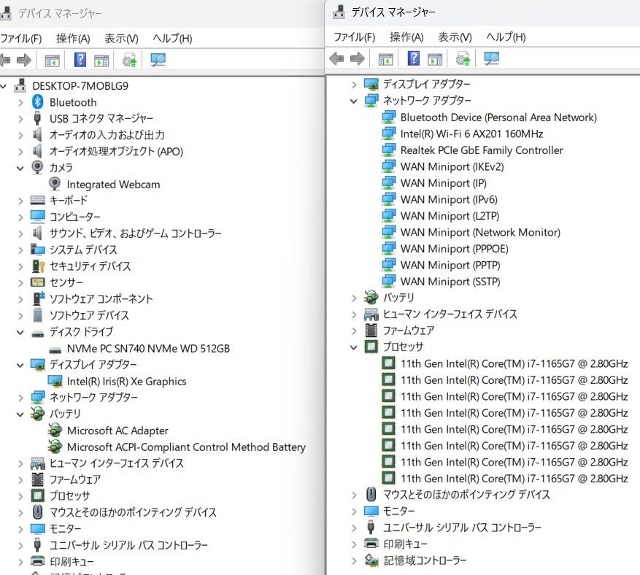Screen dimensions: 640x575
Task: Click the Bluetooth Device (Personal Area Network) icon
Action: point(389,117)
